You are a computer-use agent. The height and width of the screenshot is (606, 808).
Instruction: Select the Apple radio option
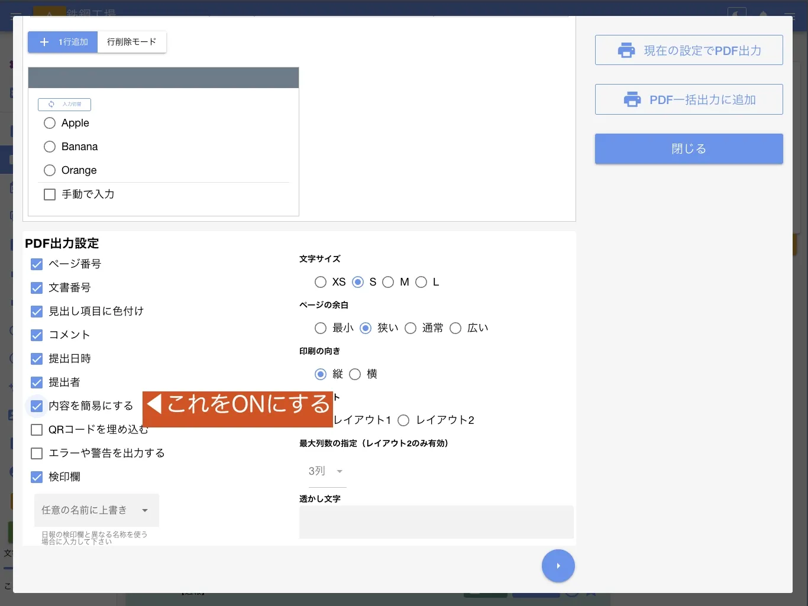[x=50, y=123]
